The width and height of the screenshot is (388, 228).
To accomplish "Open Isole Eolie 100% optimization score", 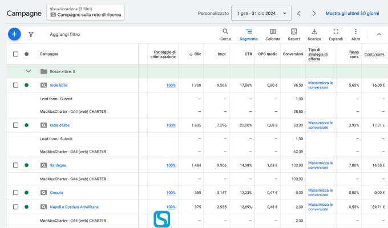I will point(171,85).
